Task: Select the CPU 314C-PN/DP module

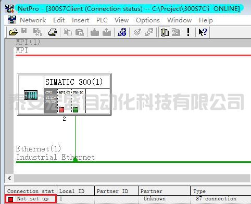Action: click(51, 101)
